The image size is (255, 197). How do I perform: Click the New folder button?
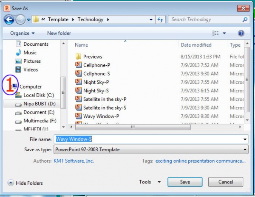(x=59, y=33)
